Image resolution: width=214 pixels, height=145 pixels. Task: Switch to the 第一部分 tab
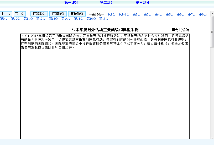pos(71,3)
